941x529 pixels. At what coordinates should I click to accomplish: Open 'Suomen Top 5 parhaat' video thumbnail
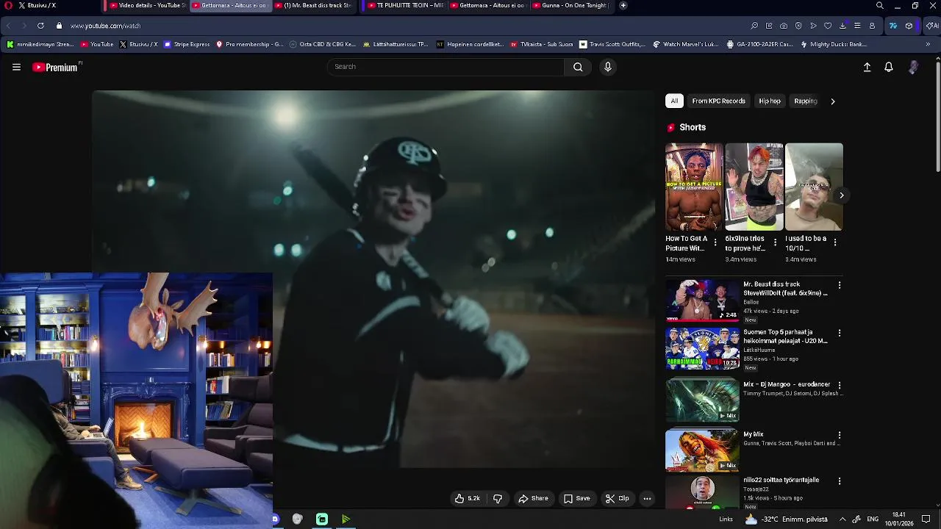tap(702, 348)
